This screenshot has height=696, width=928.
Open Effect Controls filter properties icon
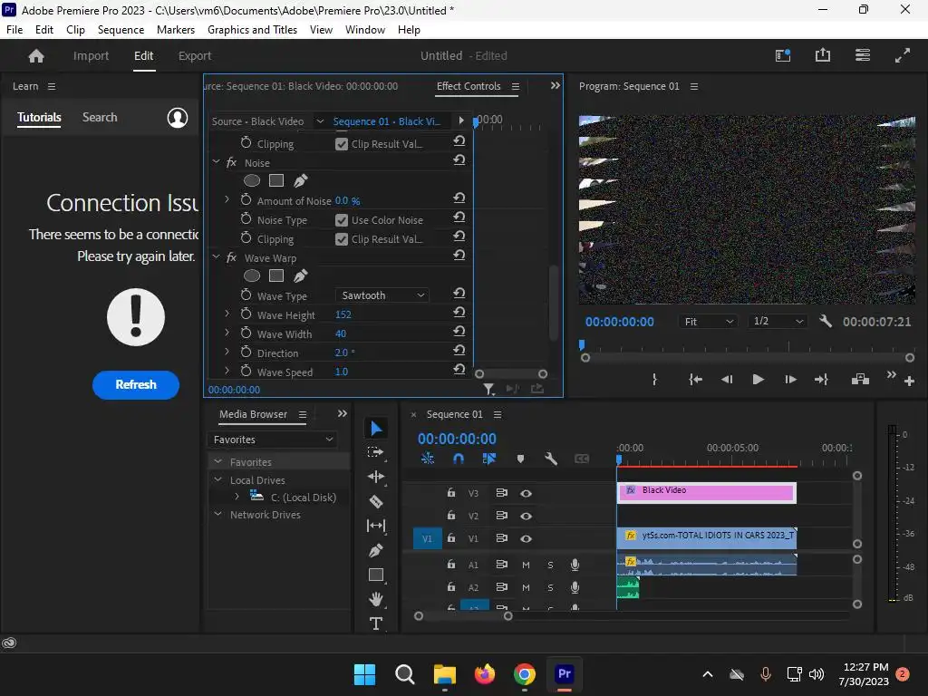(x=488, y=389)
